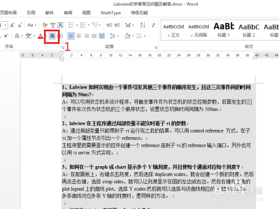The height and width of the screenshot is (209, 279).
Task: Open the MathType ribbon tab
Action: [111, 13]
